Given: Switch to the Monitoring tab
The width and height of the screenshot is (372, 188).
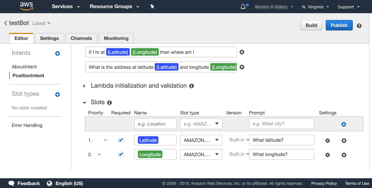Looking at the screenshot, I should [x=116, y=38].
